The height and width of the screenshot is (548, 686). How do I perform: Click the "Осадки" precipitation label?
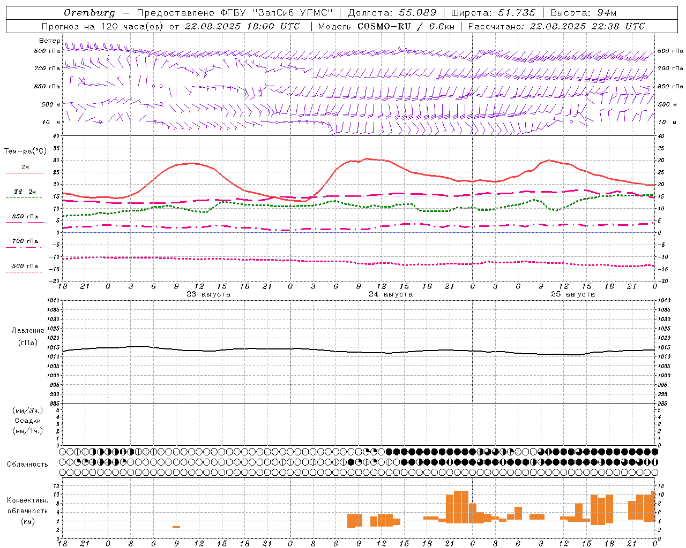tap(28, 421)
